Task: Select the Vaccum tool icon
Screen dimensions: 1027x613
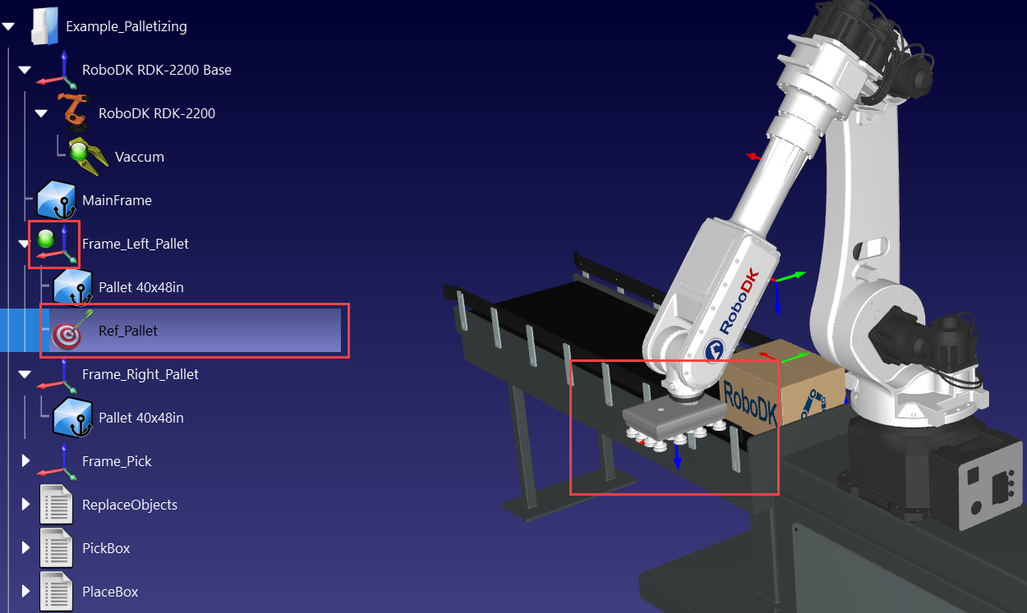Action: click(x=89, y=156)
